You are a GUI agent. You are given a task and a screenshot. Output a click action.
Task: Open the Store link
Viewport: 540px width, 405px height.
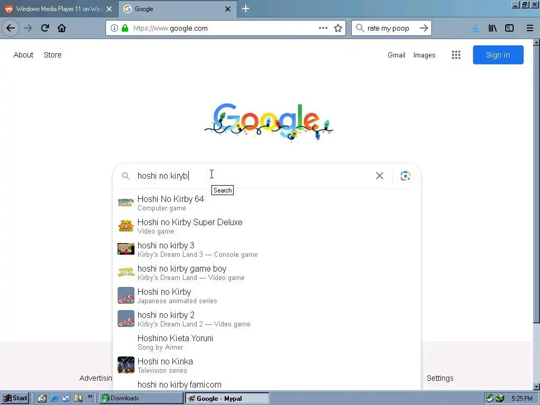click(x=53, y=55)
